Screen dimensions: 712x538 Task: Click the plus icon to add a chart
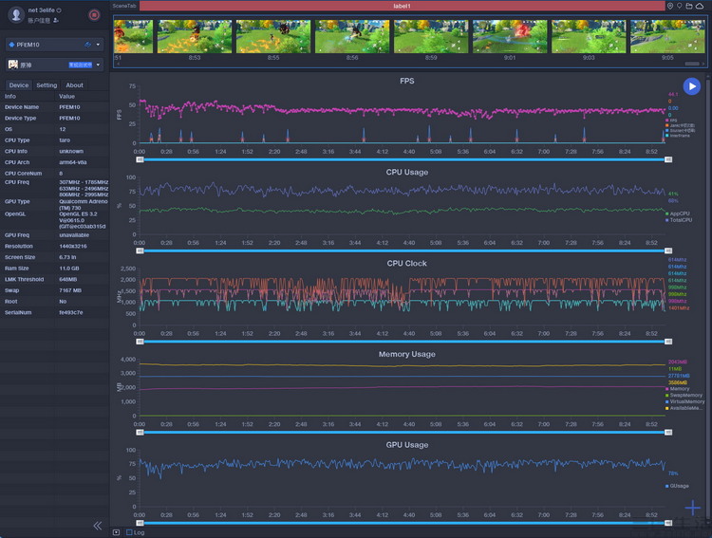point(693,509)
